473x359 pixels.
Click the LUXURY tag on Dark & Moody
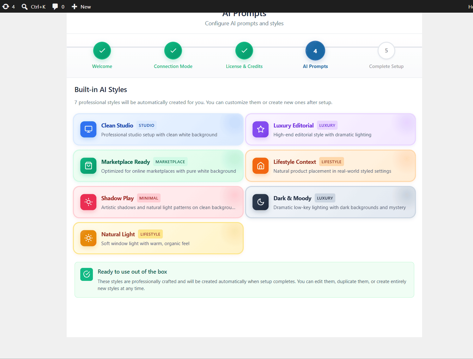coord(325,198)
